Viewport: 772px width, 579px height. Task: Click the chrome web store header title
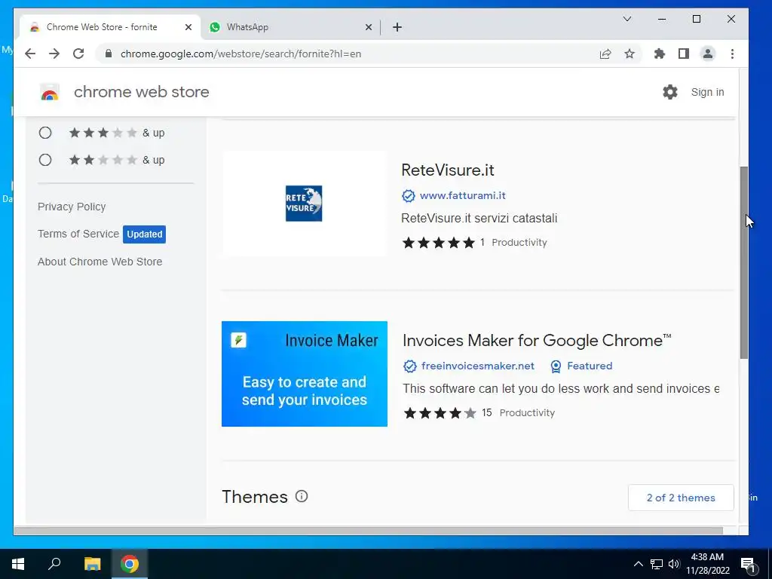coord(141,92)
